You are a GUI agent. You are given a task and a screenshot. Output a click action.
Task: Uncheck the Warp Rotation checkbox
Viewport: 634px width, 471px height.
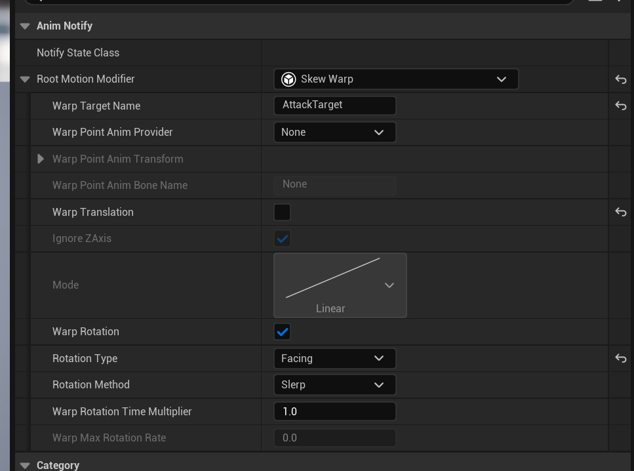[282, 332]
